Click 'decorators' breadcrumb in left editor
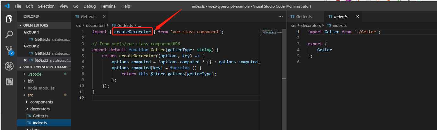 96,25
